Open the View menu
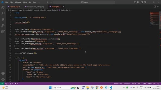This screenshot has width=161, height=90. point(25,2)
